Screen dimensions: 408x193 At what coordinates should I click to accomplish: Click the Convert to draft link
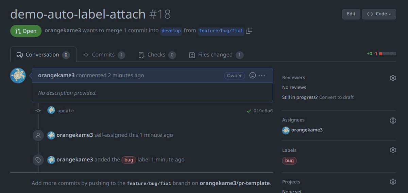point(336,97)
